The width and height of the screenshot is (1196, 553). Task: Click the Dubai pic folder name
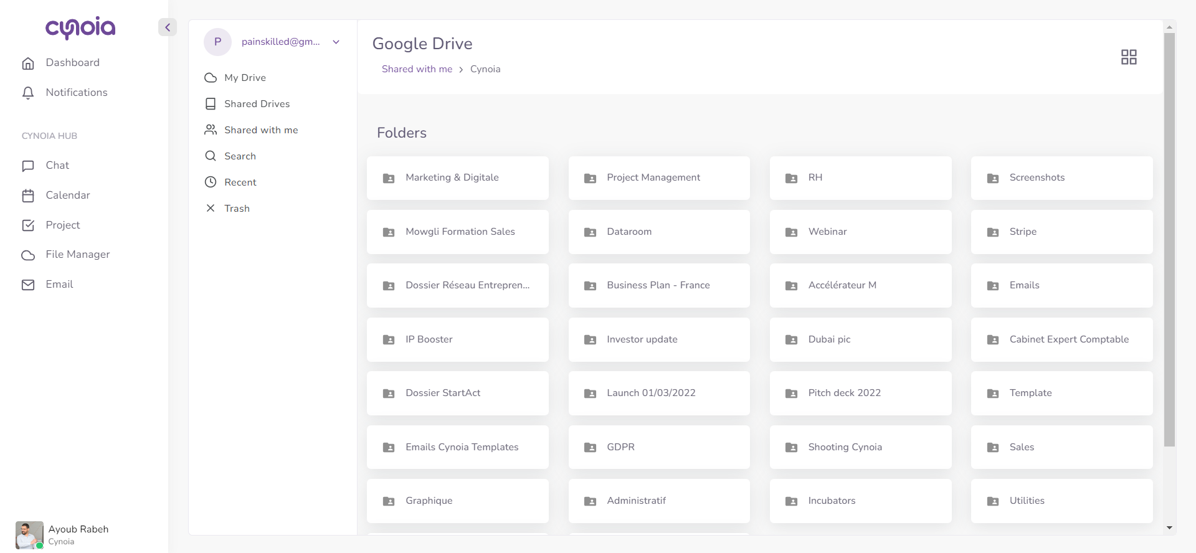click(x=829, y=339)
